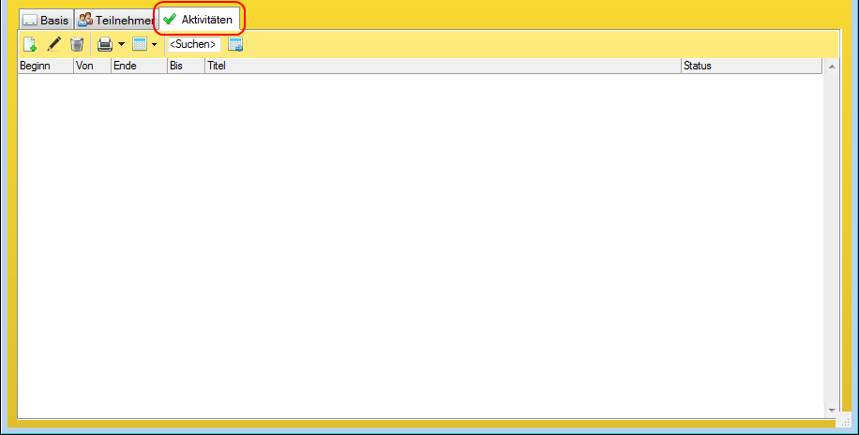Viewport: 859px width, 435px height.
Task: Switch to the Basis tab
Action: [x=46, y=20]
